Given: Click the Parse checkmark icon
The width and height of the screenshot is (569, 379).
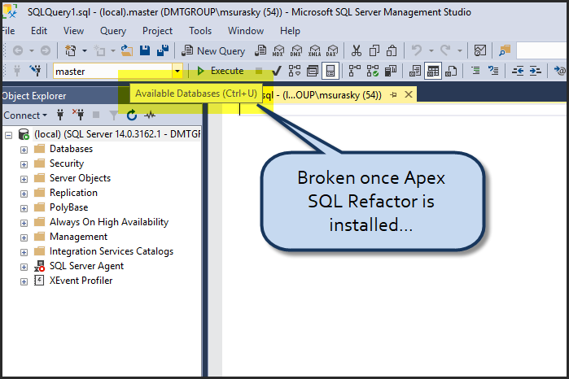Looking at the screenshot, I should click(x=277, y=71).
